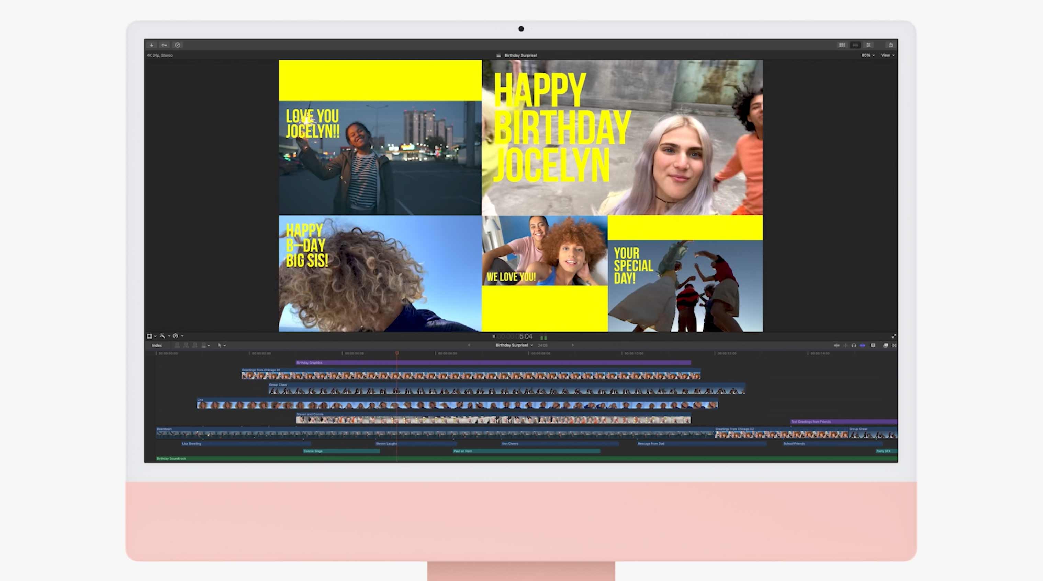Toggle the Timeline panel button
This screenshot has width=1043, height=581.
point(855,45)
